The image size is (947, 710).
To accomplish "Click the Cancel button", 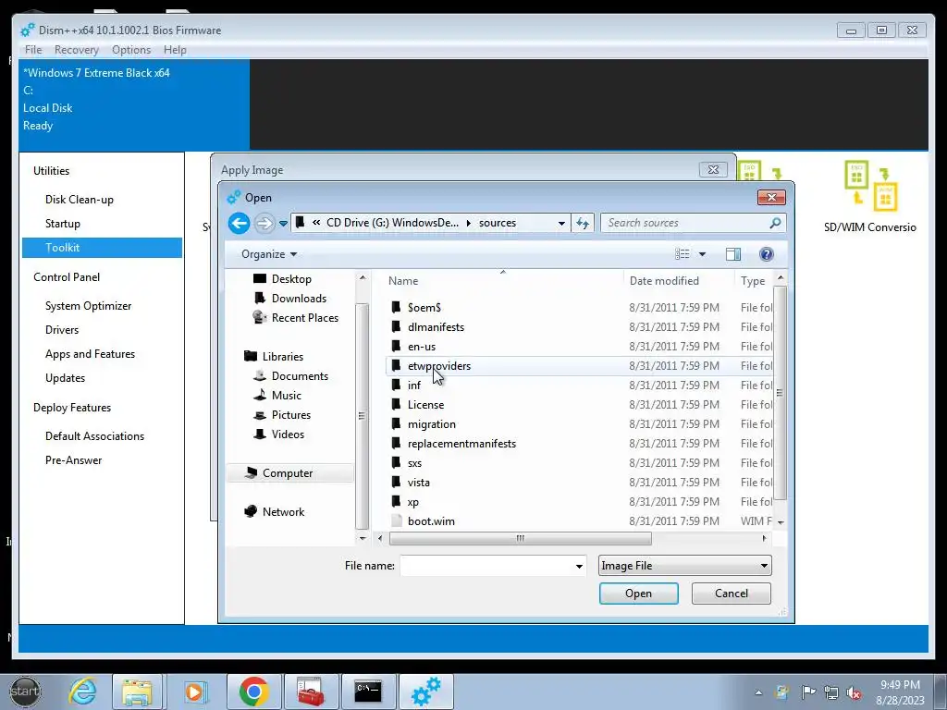I will 731,594.
